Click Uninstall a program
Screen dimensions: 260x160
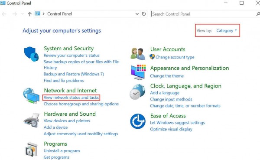coord(62,151)
